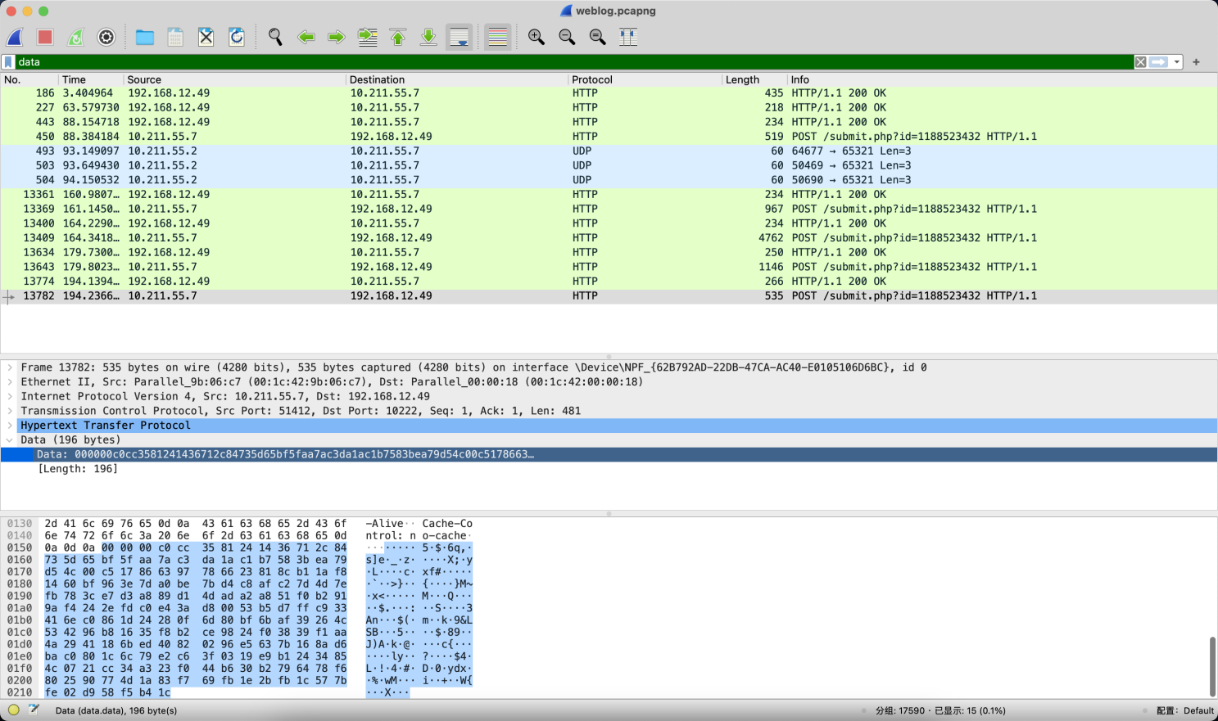Click hex row offset 0210
The width and height of the screenshot is (1218, 721).
pyautogui.click(x=20, y=692)
